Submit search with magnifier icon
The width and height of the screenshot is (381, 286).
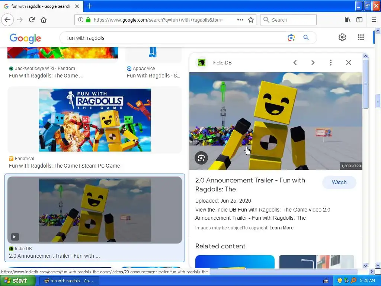point(306,38)
